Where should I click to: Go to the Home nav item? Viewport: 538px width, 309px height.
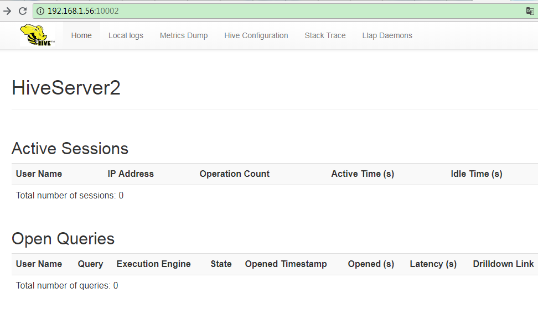pos(81,35)
